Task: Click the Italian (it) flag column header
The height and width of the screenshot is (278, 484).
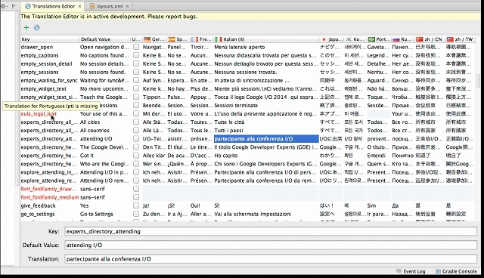Action: pyautogui.click(x=266, y=39)
